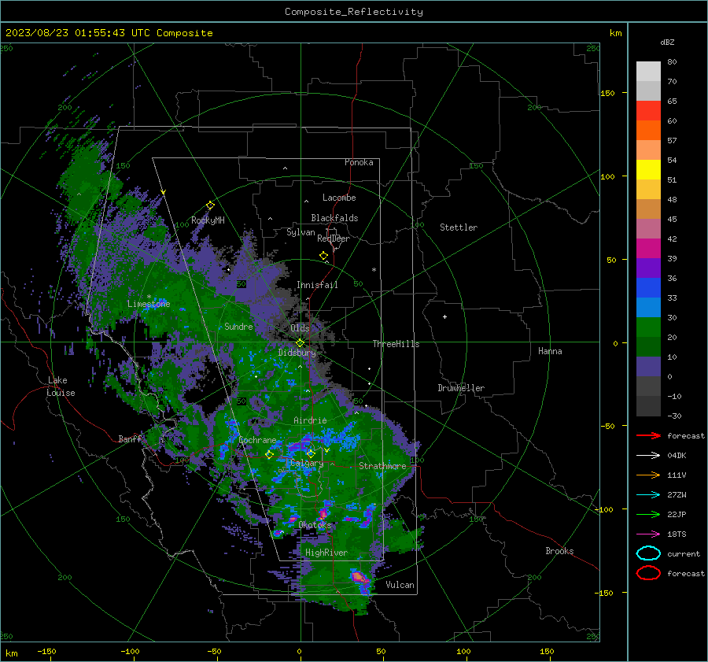Viewport: 708px width, 662px height.
Task: Click the Drumheller city label
Action: 461,388
